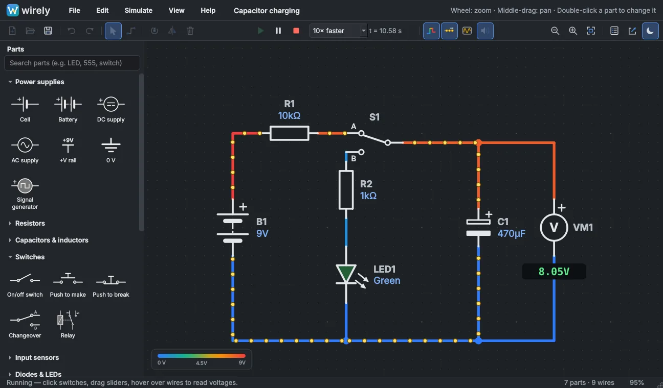This screenshot has height=388, width=663.
Task: Stop the simulation
Action: (296, 31)
